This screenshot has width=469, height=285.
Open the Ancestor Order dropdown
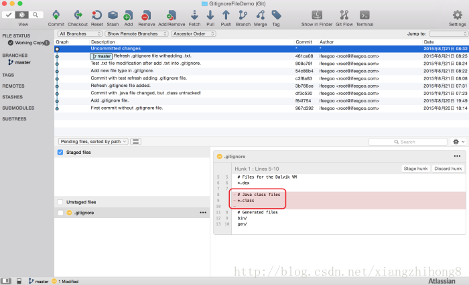pos(193,33)
